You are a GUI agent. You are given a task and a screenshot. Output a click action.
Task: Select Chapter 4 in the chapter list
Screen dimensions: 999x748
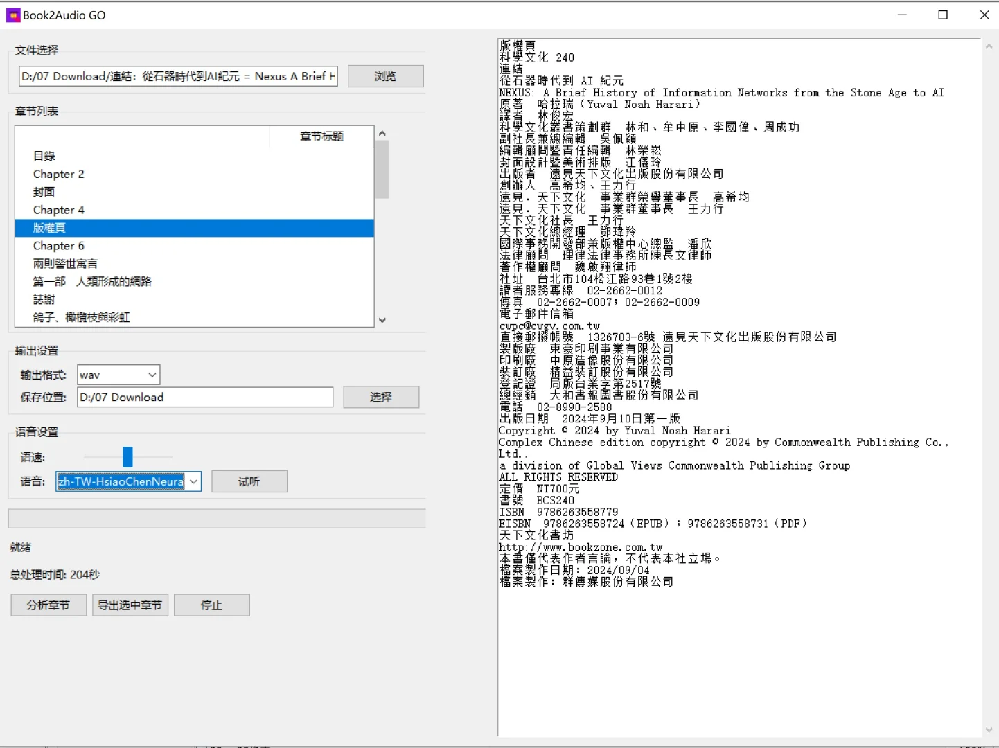click(194, 210)
